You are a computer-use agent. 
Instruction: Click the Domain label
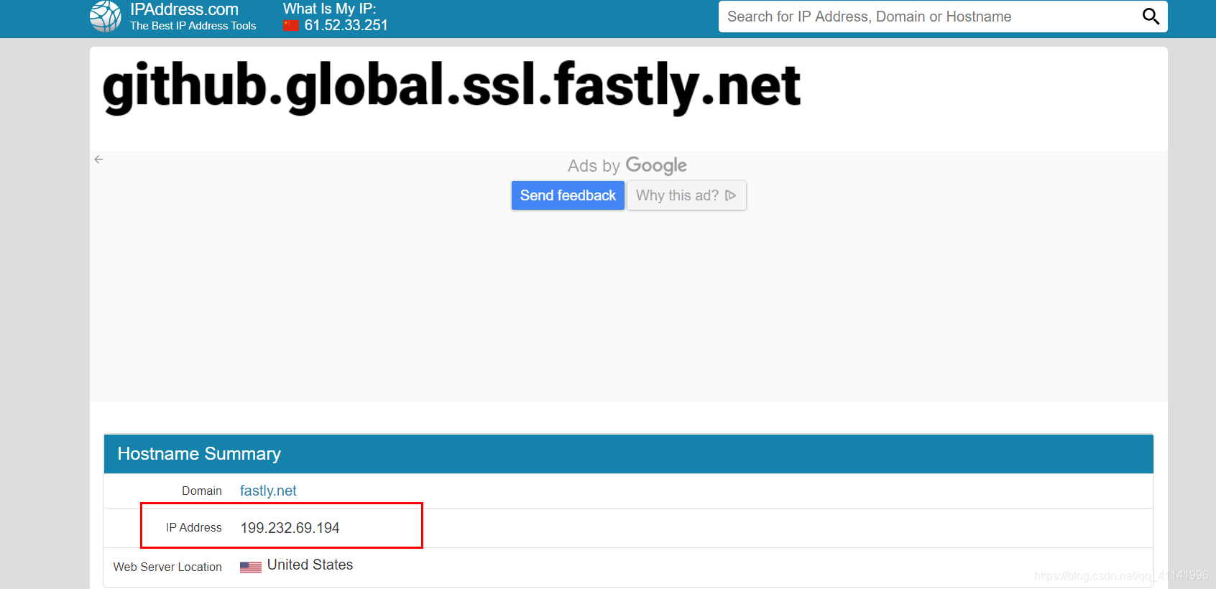(202, 491)
